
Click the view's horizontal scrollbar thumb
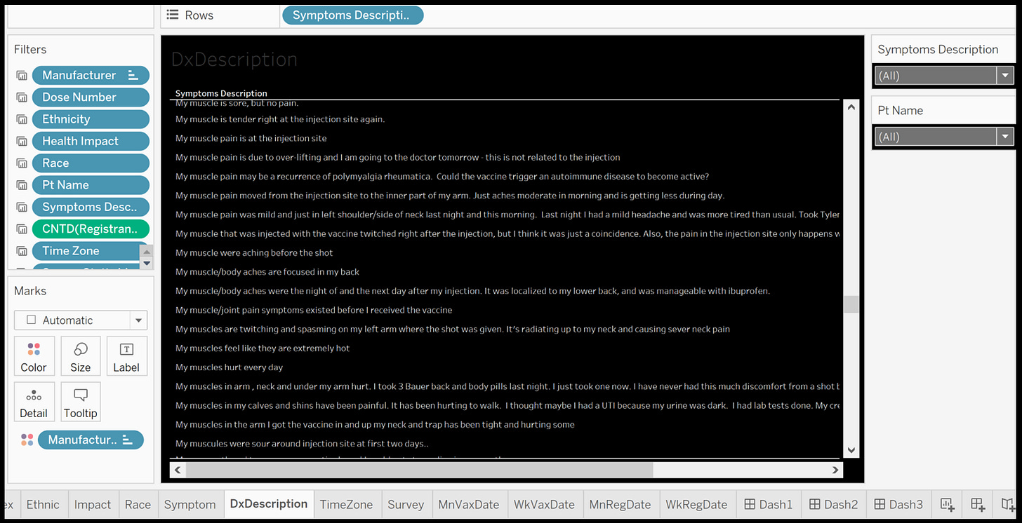pos(419,470)
